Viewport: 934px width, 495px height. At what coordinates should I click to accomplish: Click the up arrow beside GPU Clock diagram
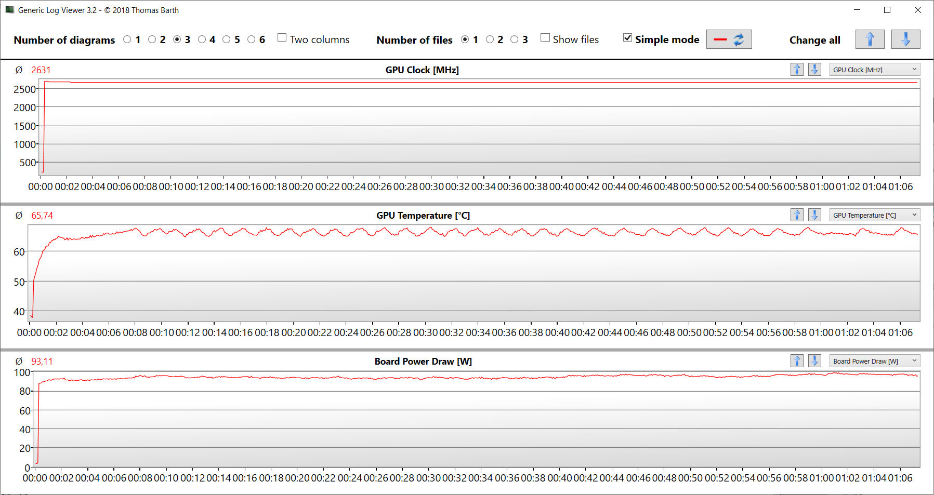tap(797, 70)
